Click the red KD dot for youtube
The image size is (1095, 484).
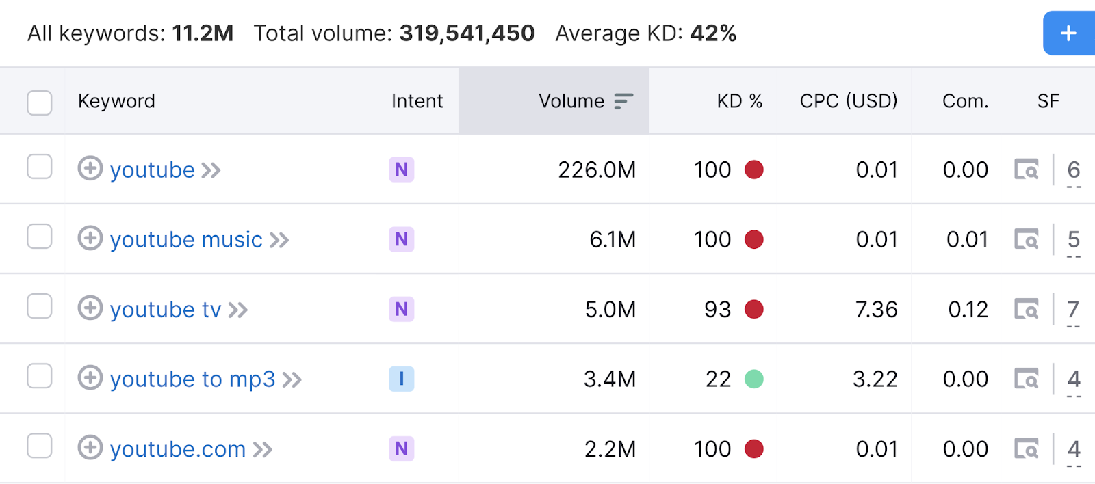(x=754, y=170)
